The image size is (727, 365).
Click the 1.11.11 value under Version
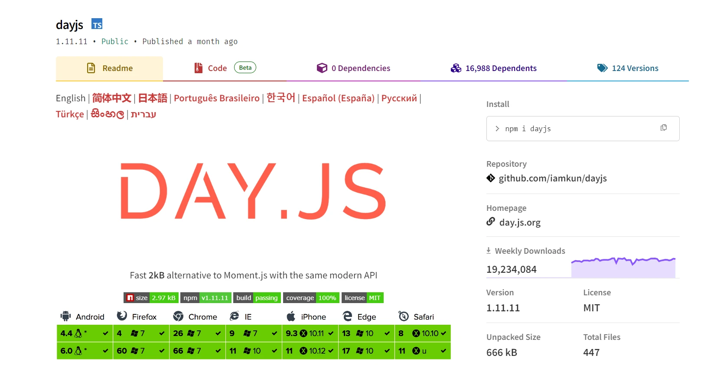click(x=503, y=308)
